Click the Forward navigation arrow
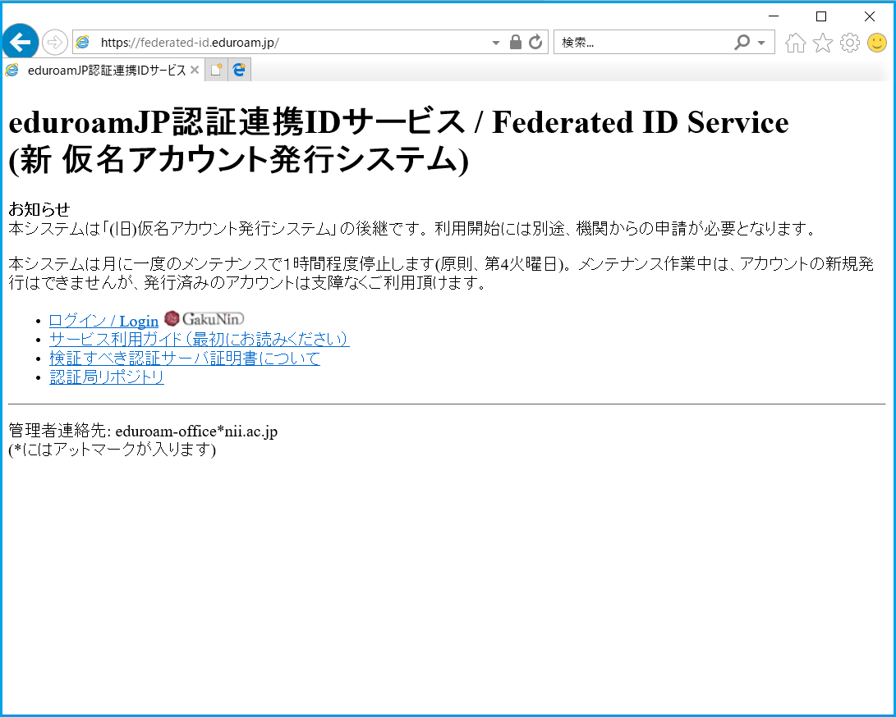 55,42
